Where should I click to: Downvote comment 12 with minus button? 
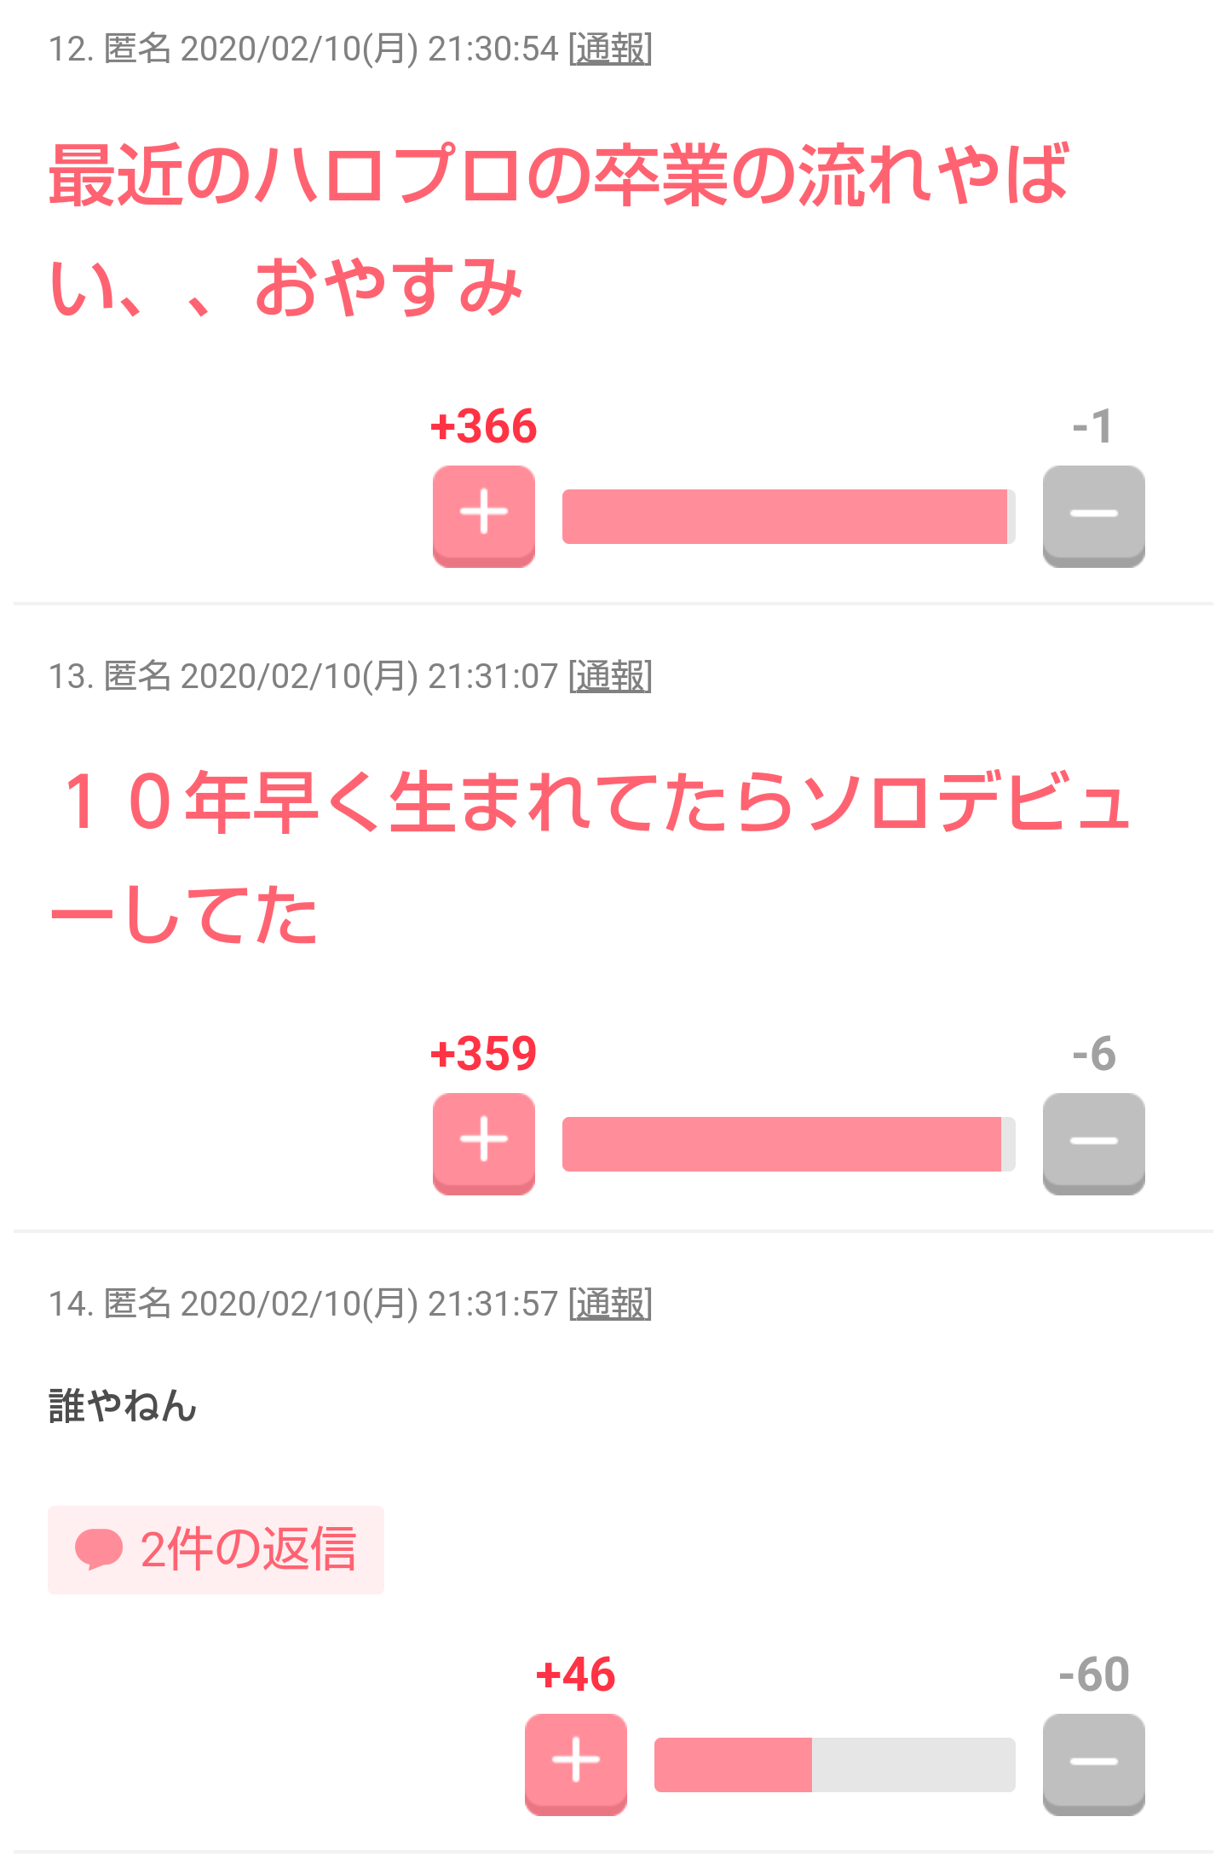tap(1094, 516)
